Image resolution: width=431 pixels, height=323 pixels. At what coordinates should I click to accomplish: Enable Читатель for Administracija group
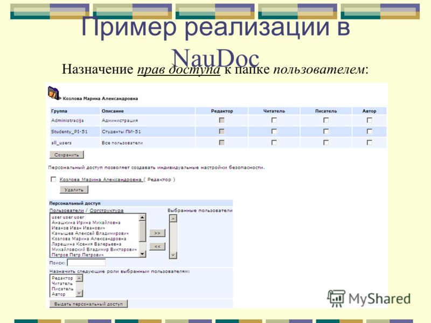coord(274,120)
